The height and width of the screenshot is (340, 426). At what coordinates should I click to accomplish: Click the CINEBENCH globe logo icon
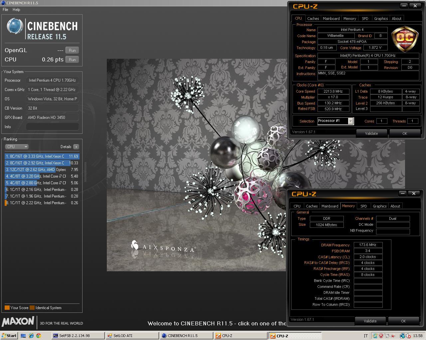click(15, 26)
